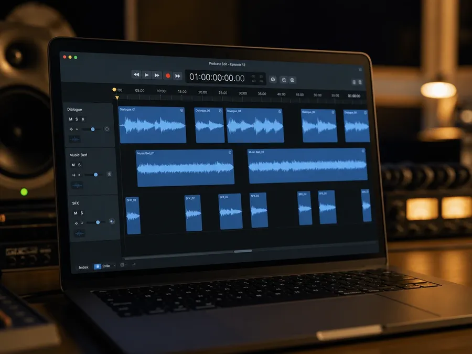
Task: Record-arm the Dialogue track with R
Action: pyautogui.click(x=83, y=119)
